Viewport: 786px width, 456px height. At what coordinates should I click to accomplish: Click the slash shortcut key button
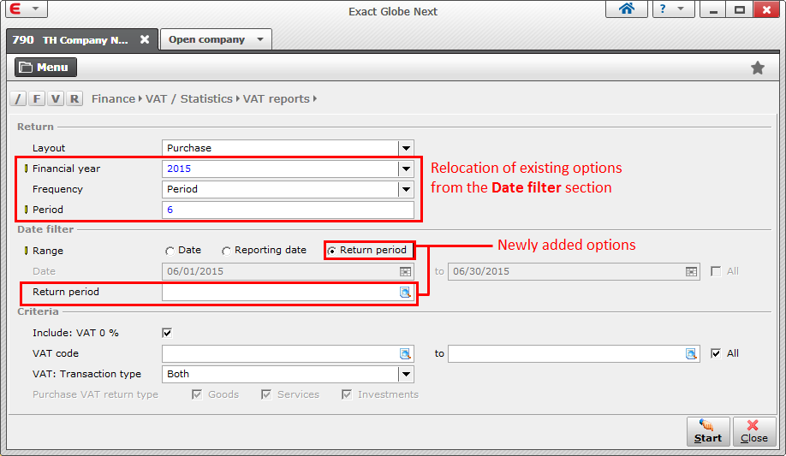18,98
